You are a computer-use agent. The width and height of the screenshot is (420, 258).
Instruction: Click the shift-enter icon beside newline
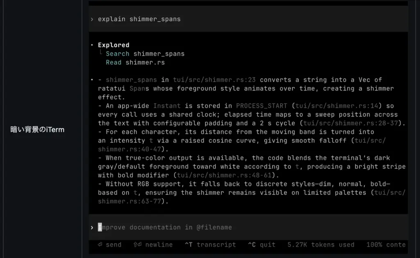(x=137, y=245)
